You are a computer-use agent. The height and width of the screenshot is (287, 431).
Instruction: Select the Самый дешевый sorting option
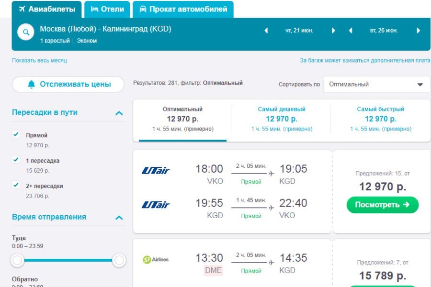click(x=282, y=118)
